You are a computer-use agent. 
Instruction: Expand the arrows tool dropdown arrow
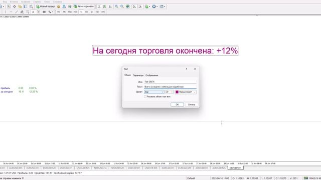(x=53, y=12)
